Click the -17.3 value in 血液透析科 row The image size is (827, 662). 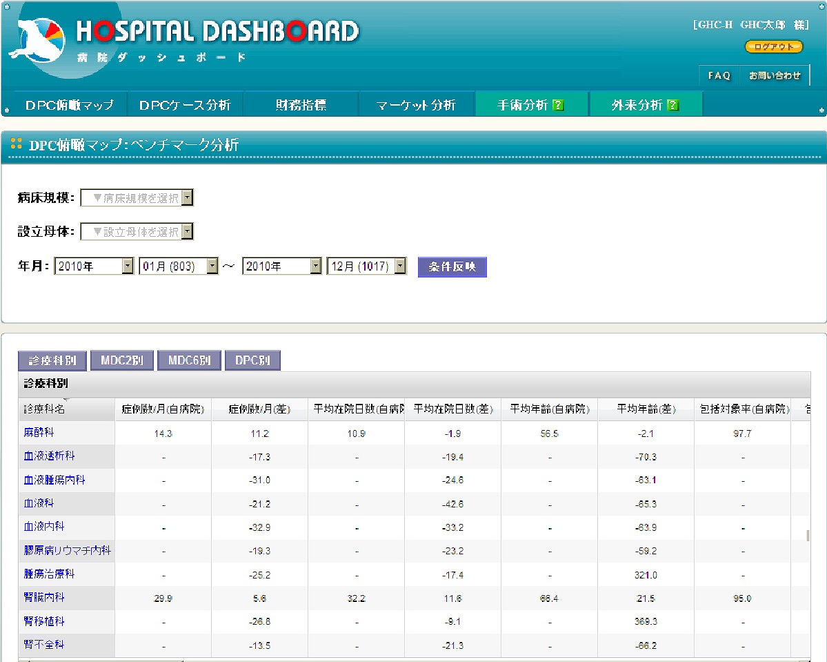point(259,457)
